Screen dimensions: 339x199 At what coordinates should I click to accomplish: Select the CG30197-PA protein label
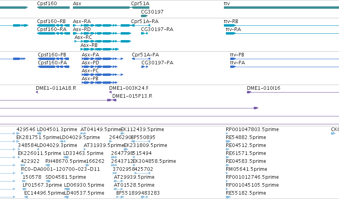pos(157,62)
